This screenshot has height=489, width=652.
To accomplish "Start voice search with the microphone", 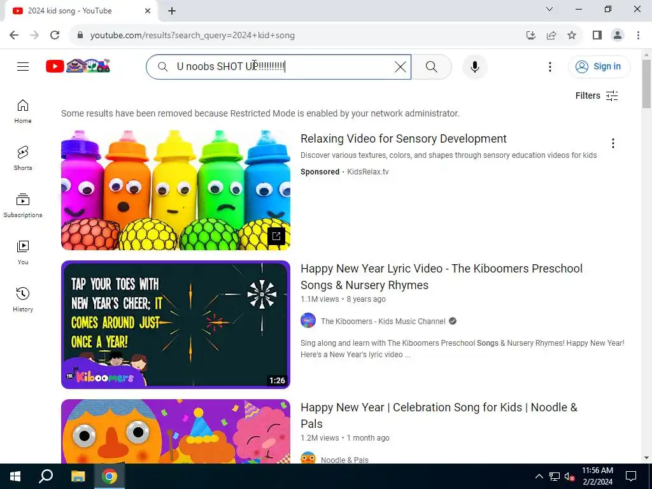I will [474, 66].
